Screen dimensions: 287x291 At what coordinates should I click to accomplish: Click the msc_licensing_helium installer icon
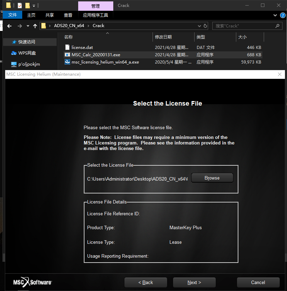[x=67, y=62]
